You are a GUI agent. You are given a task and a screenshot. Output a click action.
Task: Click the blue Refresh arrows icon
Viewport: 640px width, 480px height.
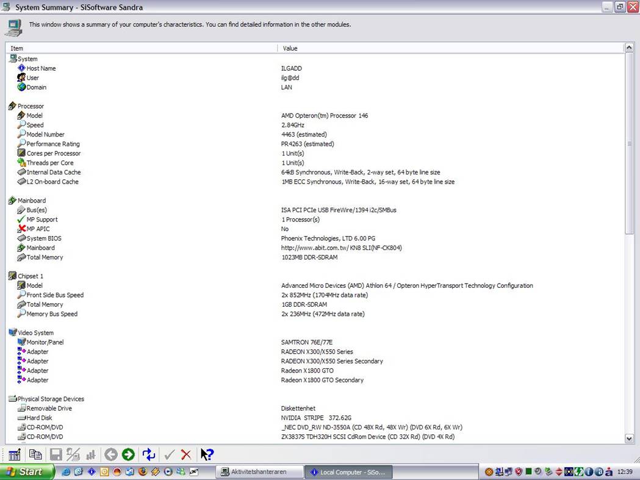(x=149, y=454)
